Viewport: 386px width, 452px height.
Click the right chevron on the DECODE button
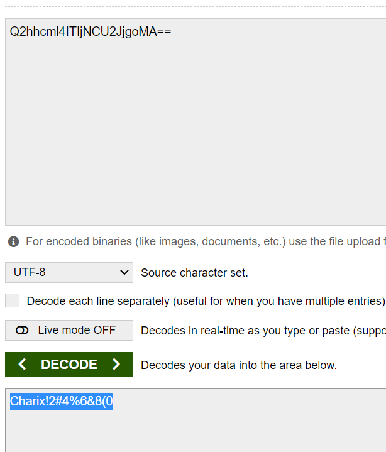click(x=116, y=365)
